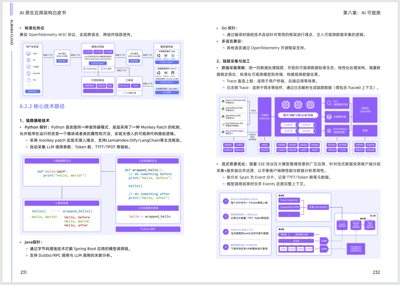Click the header text AI 原生应用架构白皮书
Image resolution: width=400 pixels, height=285 pixels.
pyautogui.click(x=43, y=13)
